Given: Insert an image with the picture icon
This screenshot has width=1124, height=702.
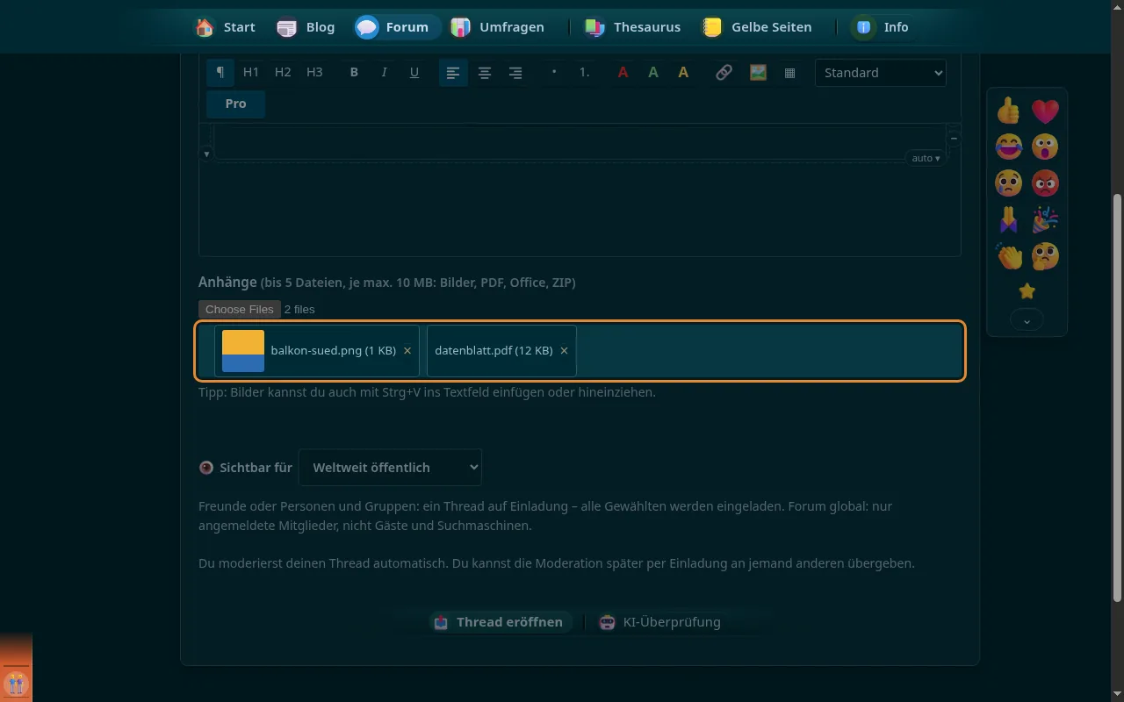Looking at the screenshot, I should click(758, 73).
